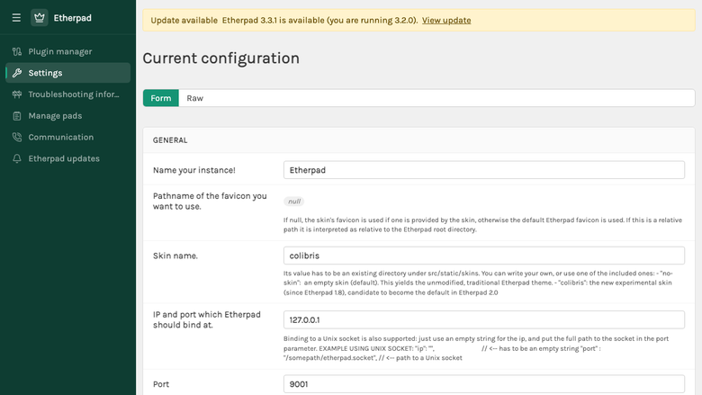This screenshot has height=395, width=702.
Task: Focus the Name your instance field
Action: [x=484, y=170]
